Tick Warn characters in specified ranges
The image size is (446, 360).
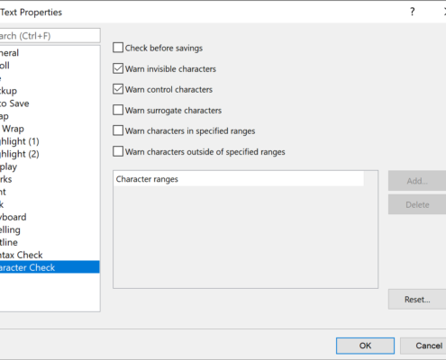tap(118, 130)
